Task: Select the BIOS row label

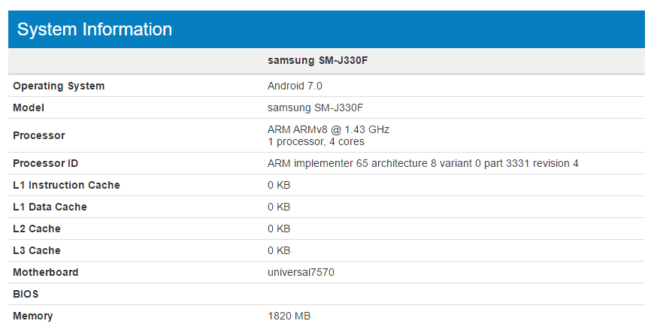Action: 26,295
